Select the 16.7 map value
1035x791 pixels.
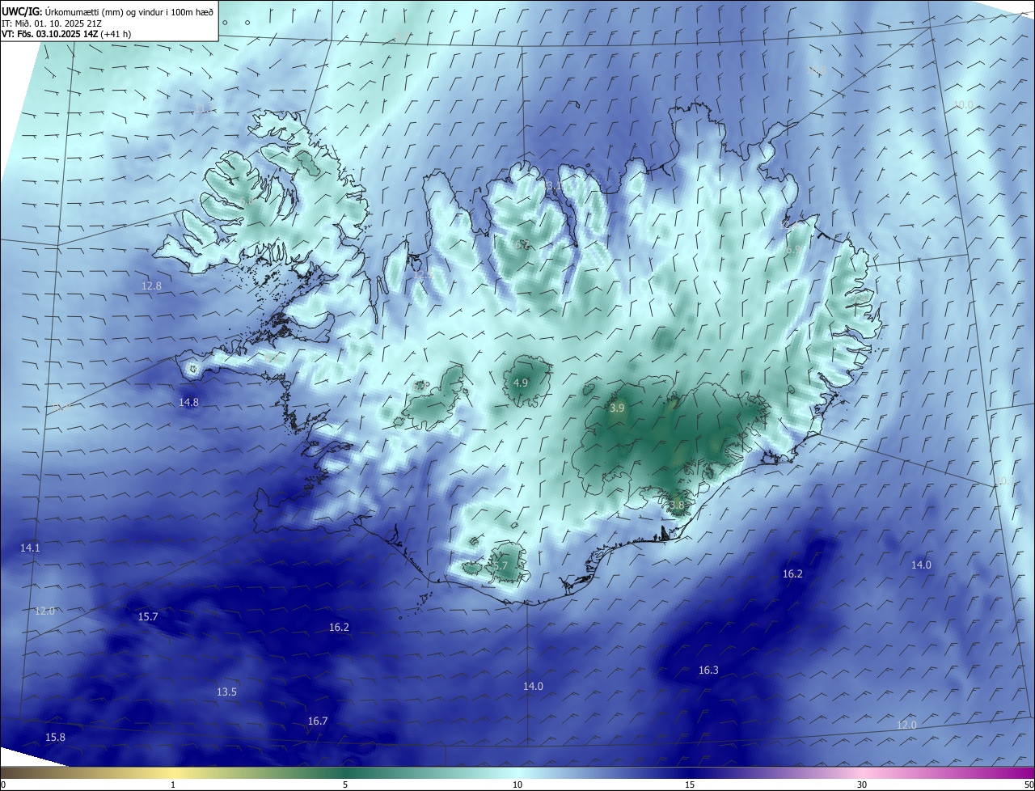pyautogui.click(x=318, y=721)
